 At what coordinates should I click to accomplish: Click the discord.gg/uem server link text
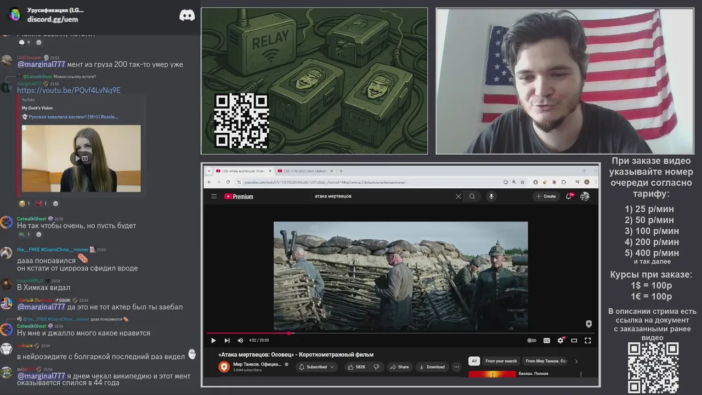coord(53,19)
